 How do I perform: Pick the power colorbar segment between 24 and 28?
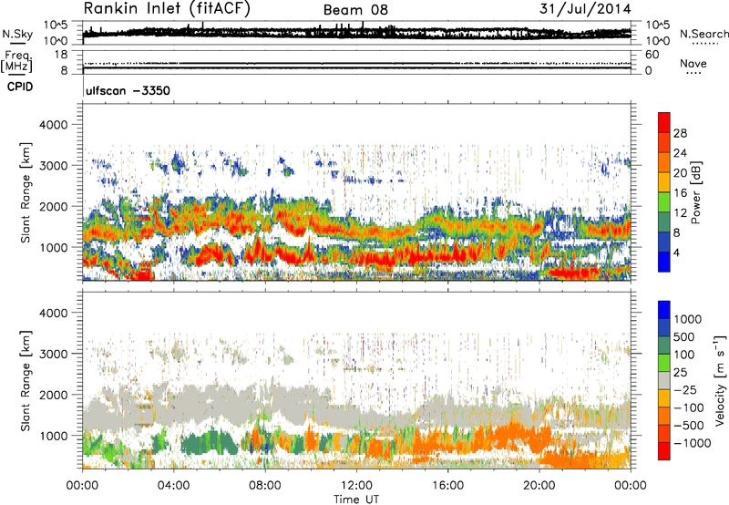pos(664,142)
